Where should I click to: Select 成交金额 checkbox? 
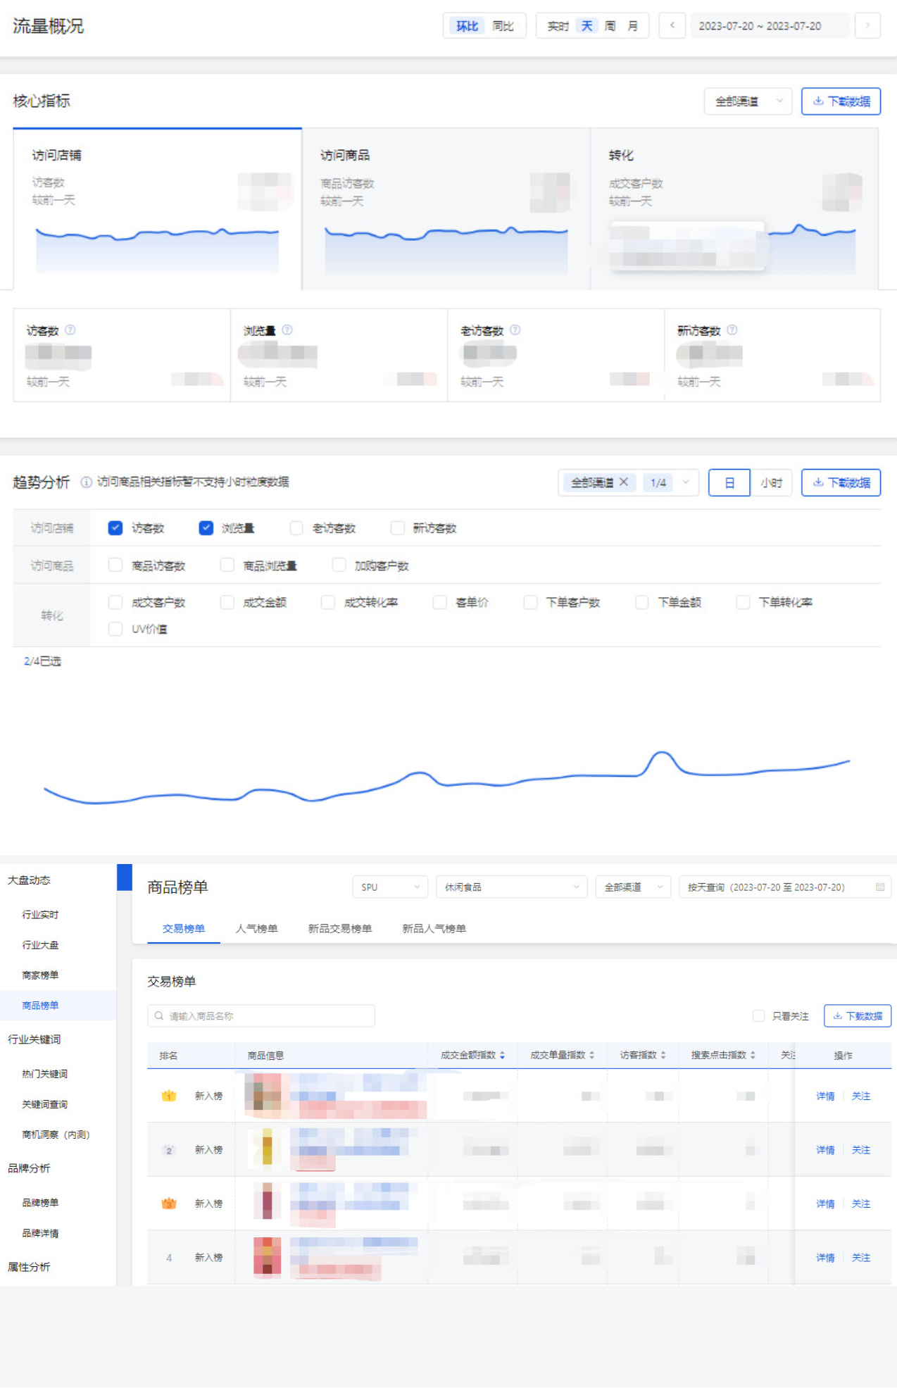(227, 602)
